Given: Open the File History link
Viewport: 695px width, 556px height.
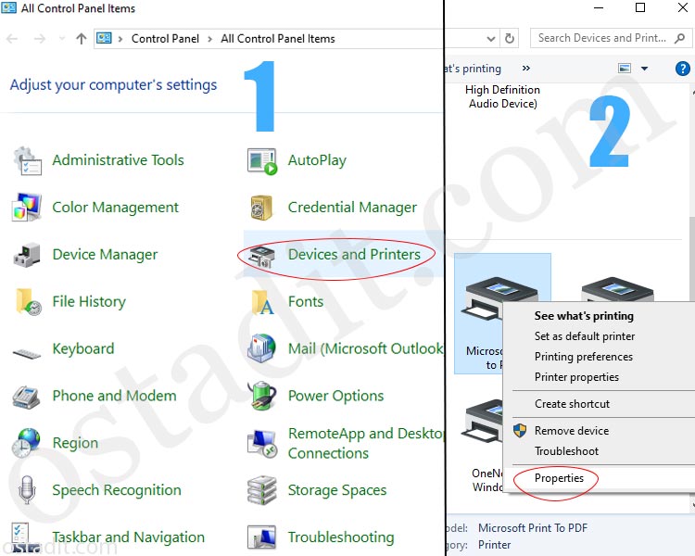Looking at the screenshot, I should click(x=88, y=302).
